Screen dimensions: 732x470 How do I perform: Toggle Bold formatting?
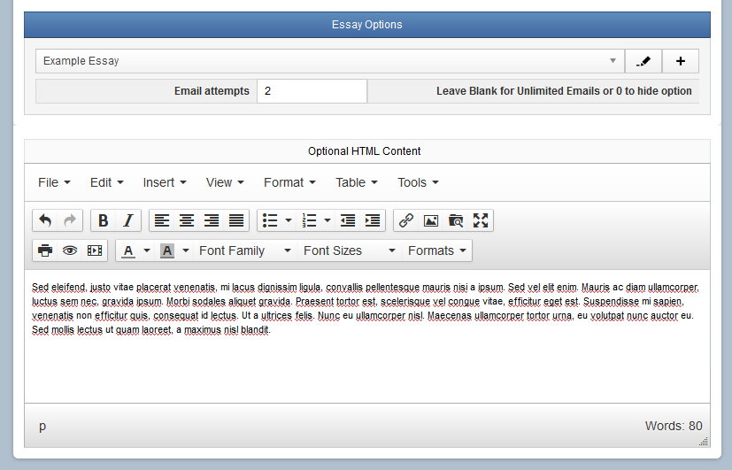click(104, 220)
